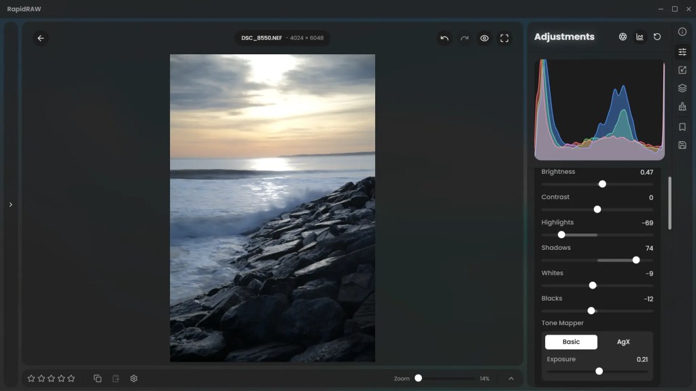This screenshot has height=391, width=696.
Task: Open the aperture icon in Adjustments header
Action: click(x=623, y=37)
